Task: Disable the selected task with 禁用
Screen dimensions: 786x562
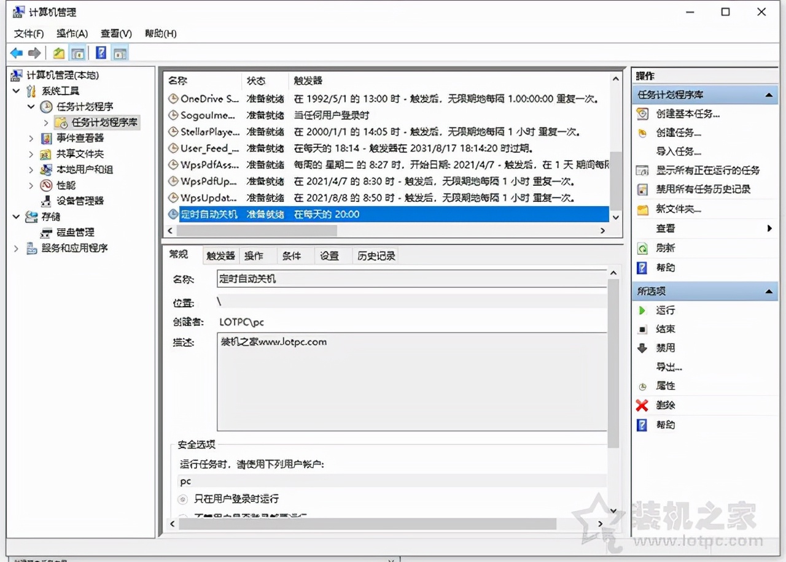Action: point(666,348)
